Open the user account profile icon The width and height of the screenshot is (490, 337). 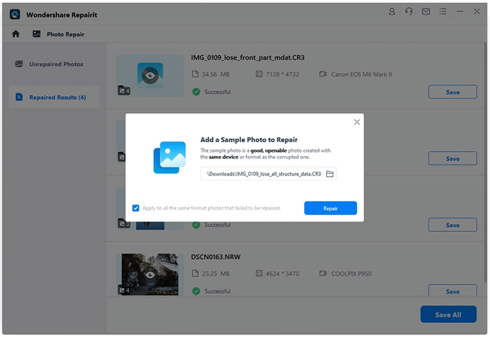click(x=392, y=12)
